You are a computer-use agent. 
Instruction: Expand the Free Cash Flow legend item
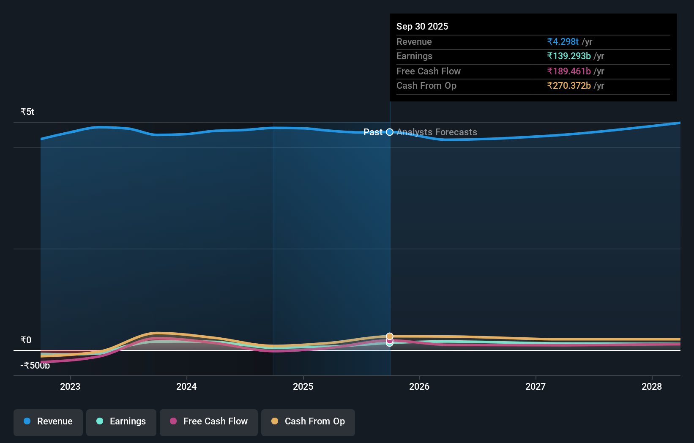209,422
